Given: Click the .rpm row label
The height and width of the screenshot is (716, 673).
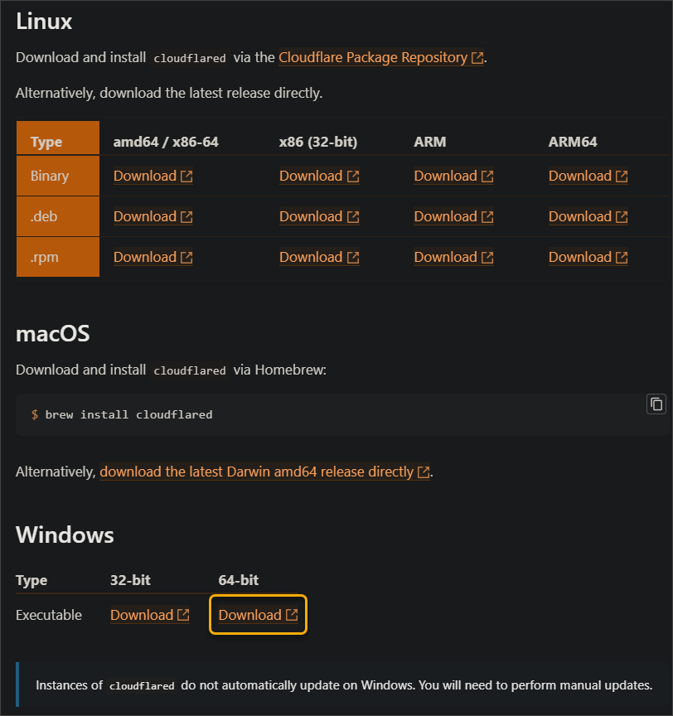Looking at the screenshot, I should pyautogui.click(x=44, y=257).
